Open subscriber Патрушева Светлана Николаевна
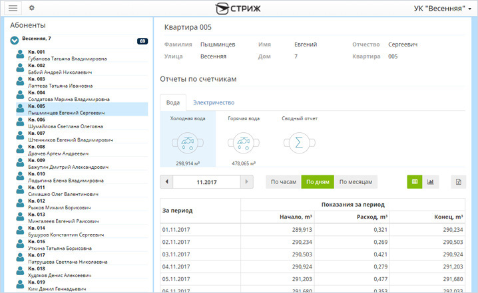The height and width of the screenshot is (293, 478). [x=68, y=262]
